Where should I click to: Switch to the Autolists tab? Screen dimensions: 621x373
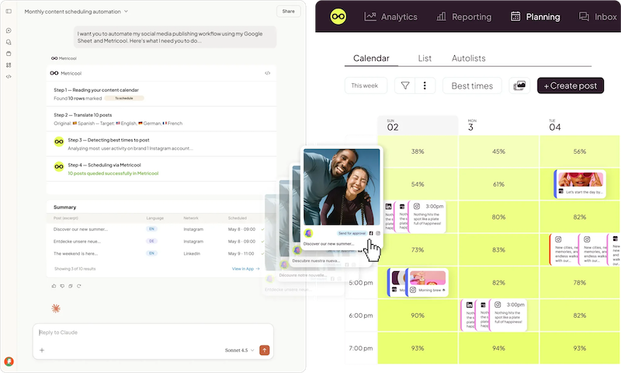click(469, 58)
